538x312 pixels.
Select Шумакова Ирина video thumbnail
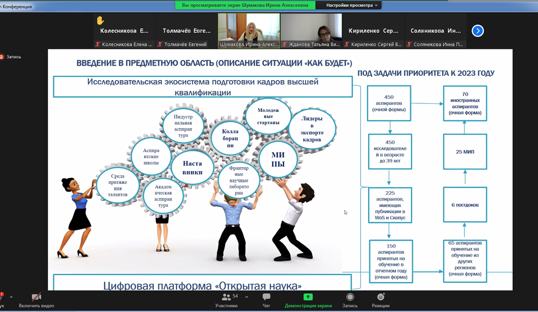(248, 30)
